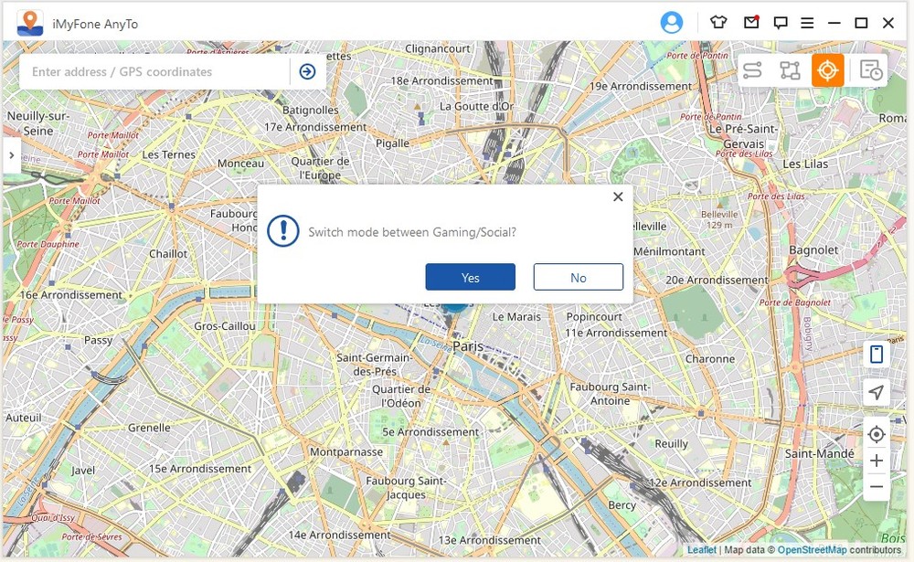Click the 'Bercy' map label
The width and height of the screenshot is (914, 562).
click(622, 504)
